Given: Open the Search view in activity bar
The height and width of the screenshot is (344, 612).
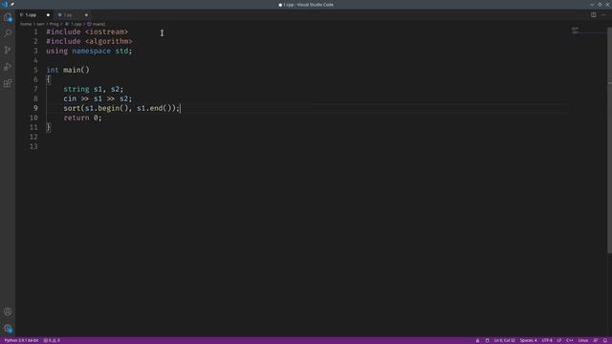Looking at the screenshot, I should [8, 33].
